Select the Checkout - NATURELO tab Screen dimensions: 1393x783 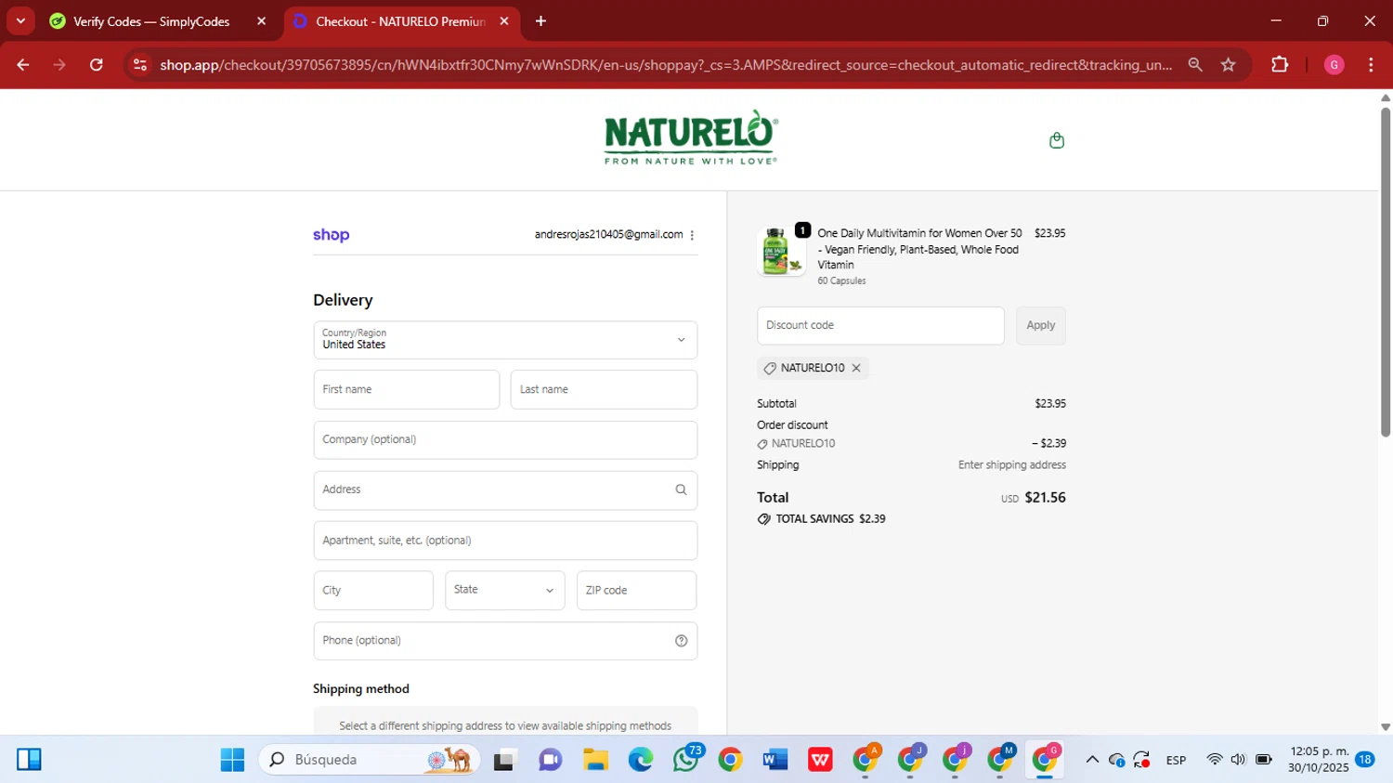coord(399,21)
